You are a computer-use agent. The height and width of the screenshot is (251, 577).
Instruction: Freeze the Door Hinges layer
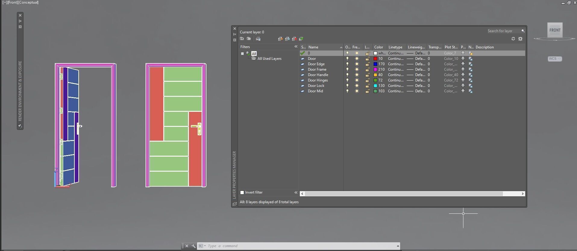tap(357, 80)
